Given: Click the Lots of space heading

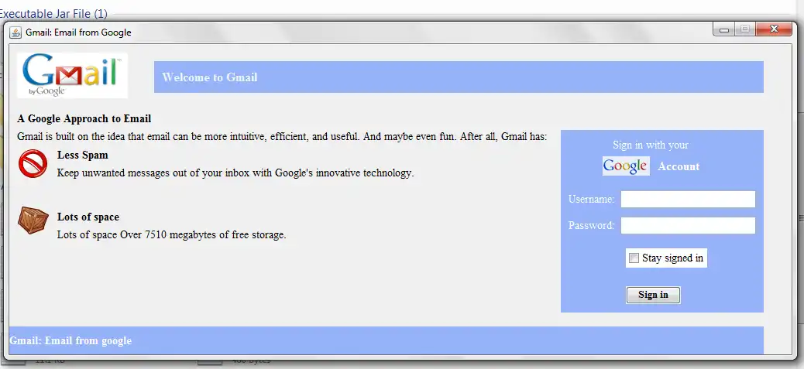Looking at the screenshot, I should pyautogui.click(x=88, y=217).
